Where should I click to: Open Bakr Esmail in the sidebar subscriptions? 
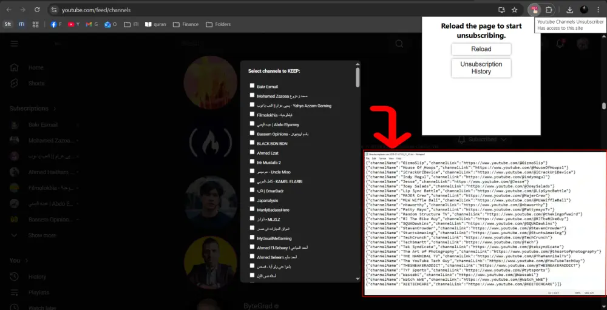43,124
